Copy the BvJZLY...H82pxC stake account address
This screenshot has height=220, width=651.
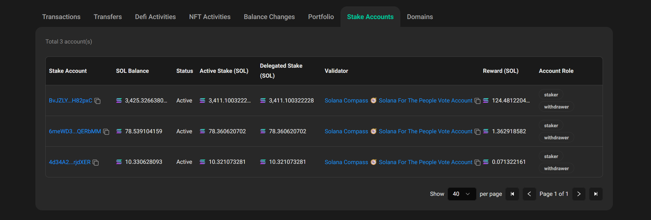(97, 101)
